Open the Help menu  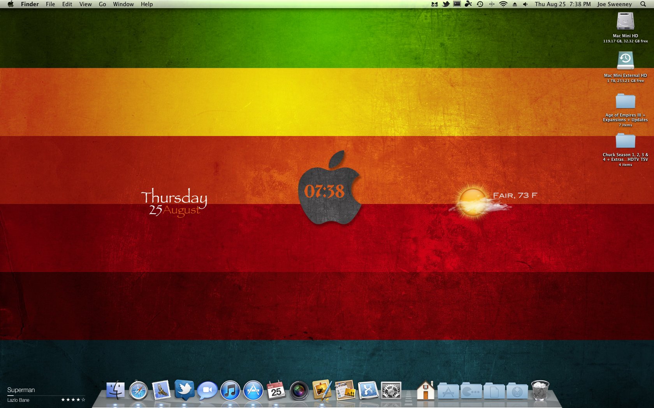tap(147, 4)
